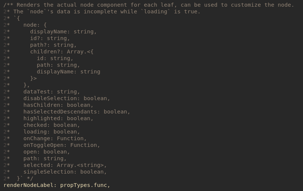Click the 'highlighted: boolean,' line
Image resolution: width=303 pixels, height=191 pixels.
coord(58,118)
